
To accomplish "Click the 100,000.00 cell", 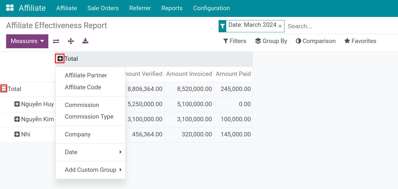I will [233, 119].
